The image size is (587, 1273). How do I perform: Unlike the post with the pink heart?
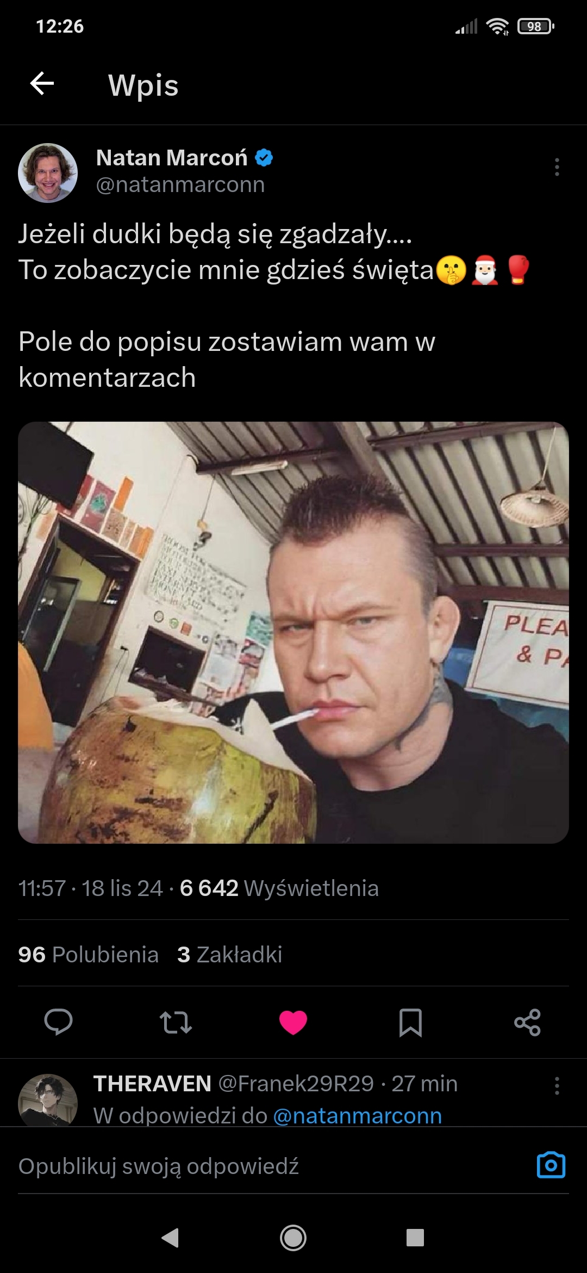293,1022
